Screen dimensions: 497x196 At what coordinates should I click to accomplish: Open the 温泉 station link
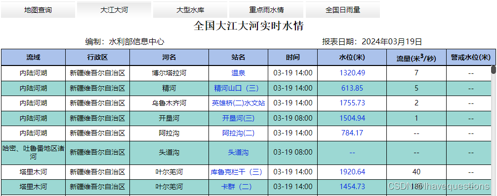coord(238,73)
